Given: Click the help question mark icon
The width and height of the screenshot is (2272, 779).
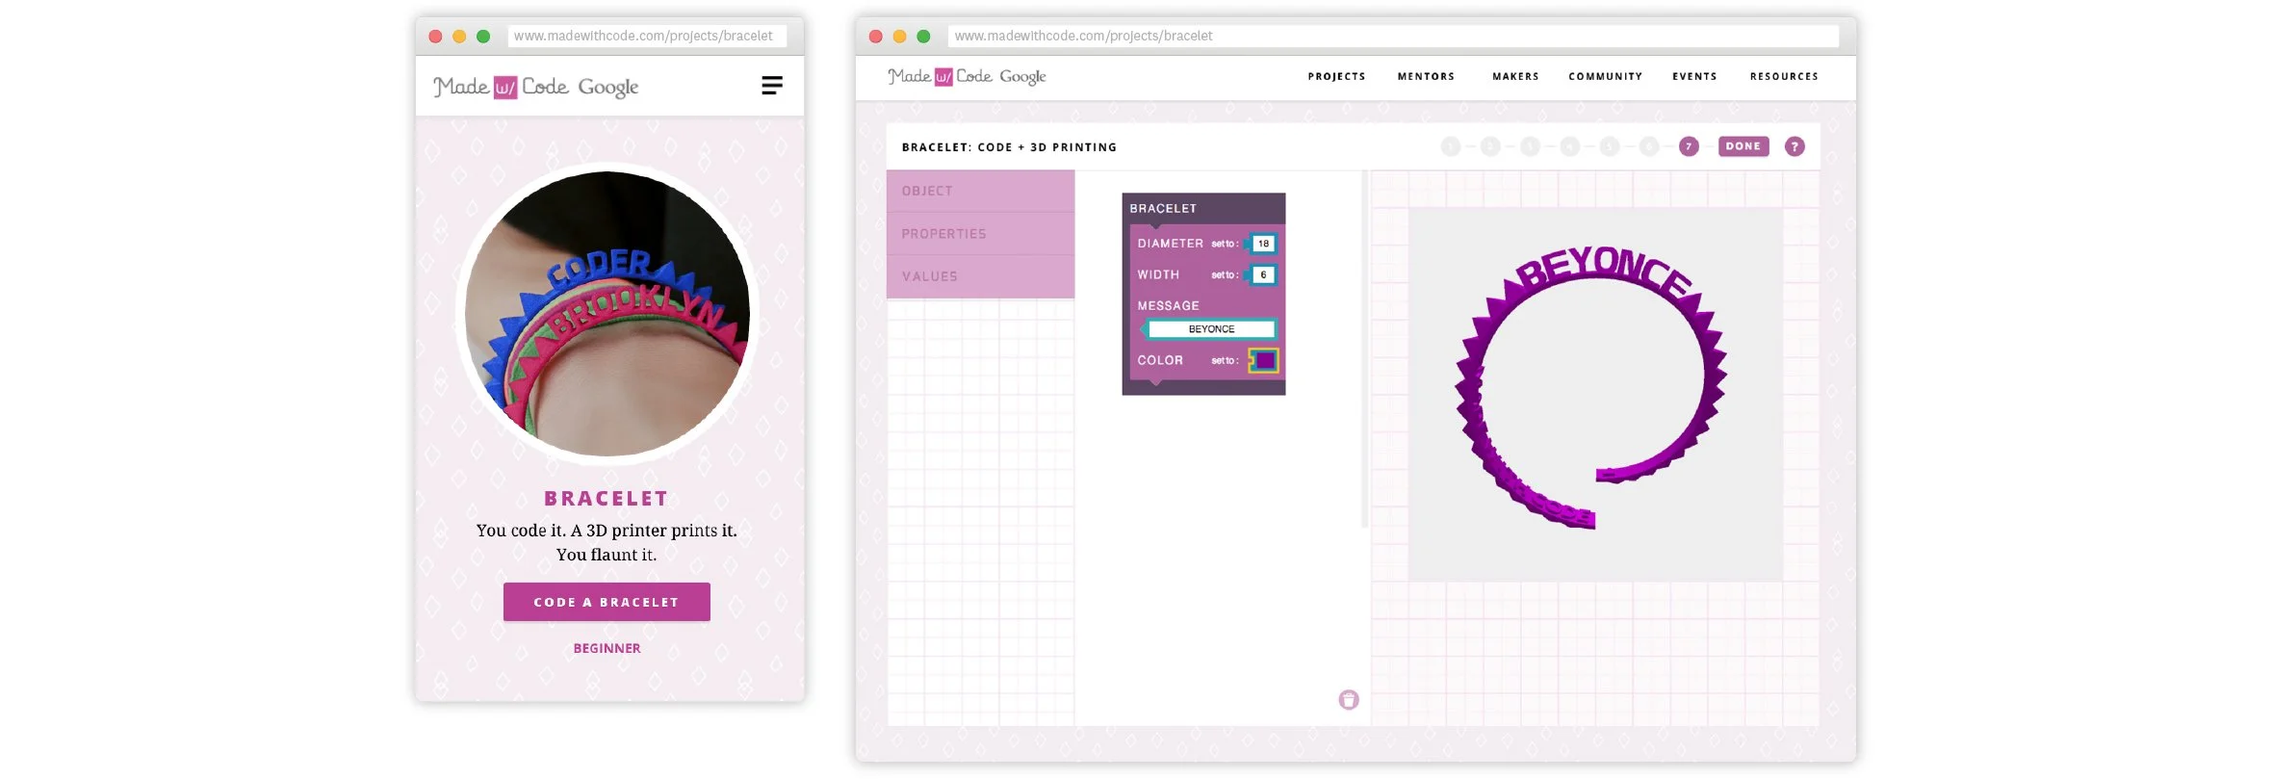Looking at the screenshot, I should pyautogui.click(x=1794, y=146).
